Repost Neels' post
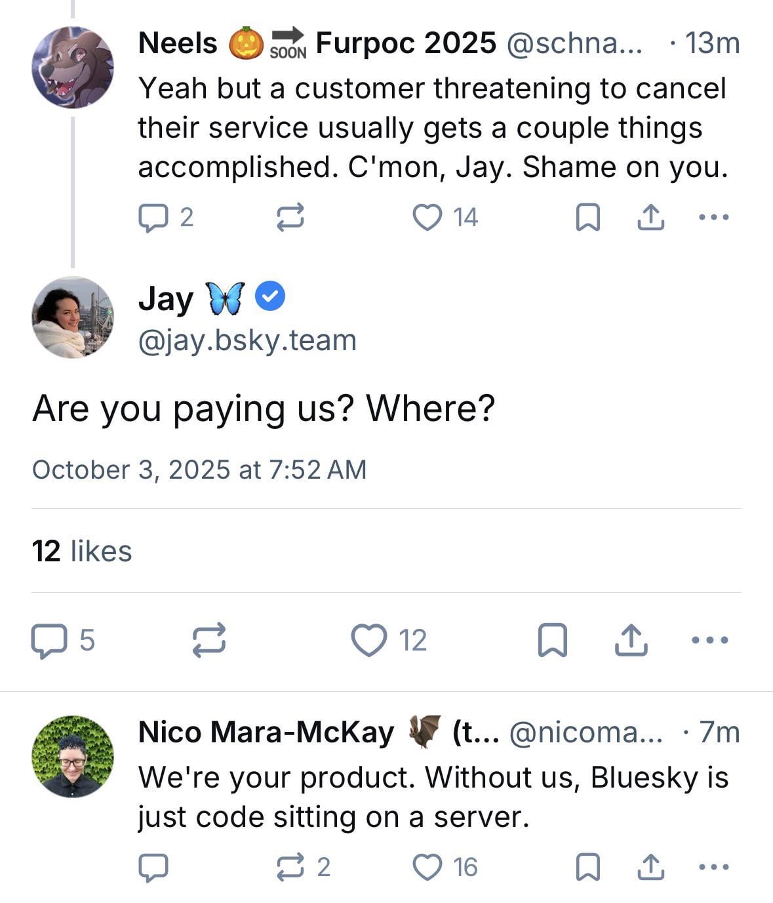 290,217
